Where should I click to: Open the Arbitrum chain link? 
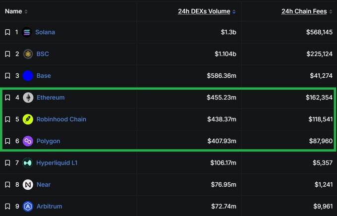[x=49, y=206]
